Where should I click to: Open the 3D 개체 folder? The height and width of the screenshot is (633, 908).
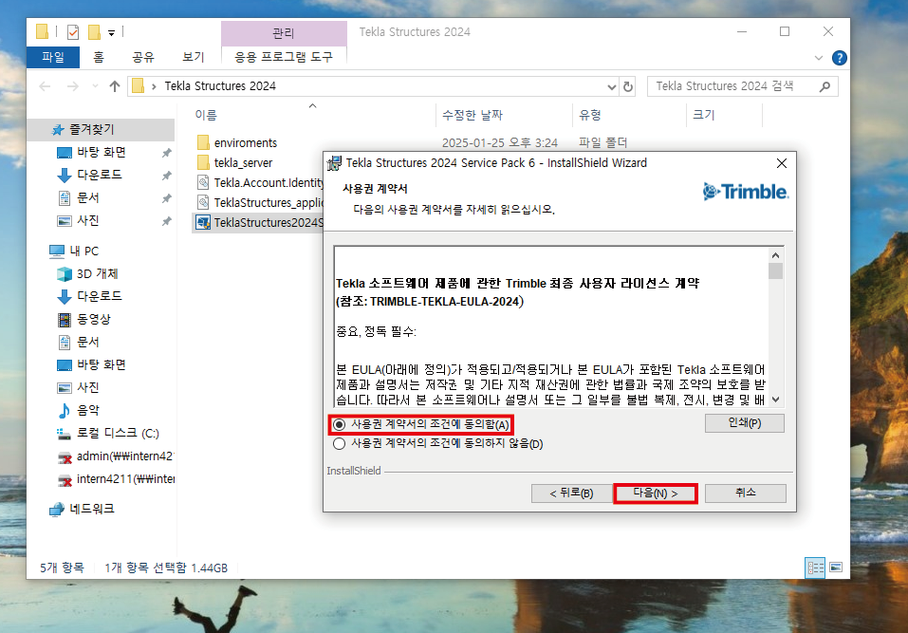[x=98, y=274]
